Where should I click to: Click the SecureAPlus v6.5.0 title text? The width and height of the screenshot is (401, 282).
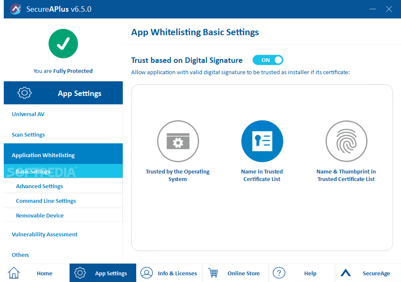(59, 9)
